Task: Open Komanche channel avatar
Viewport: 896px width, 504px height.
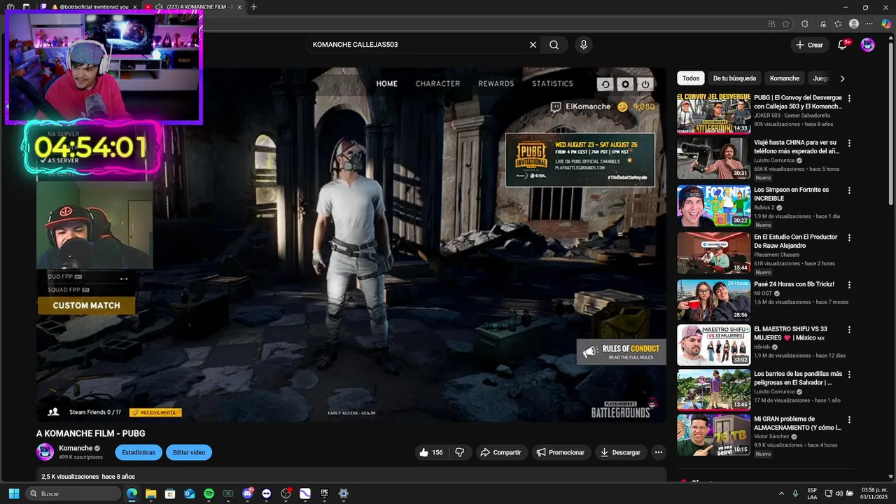Action: click(x=45, y=451)
